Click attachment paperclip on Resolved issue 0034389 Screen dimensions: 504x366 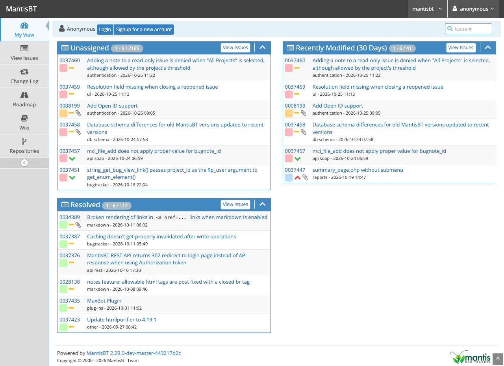click(78, 225)
